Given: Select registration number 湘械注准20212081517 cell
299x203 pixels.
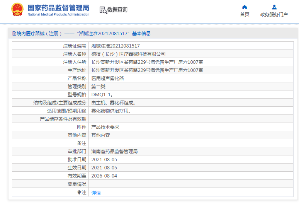Looking at the screenshot, I should pyautogui.click(x=116, y=46).
